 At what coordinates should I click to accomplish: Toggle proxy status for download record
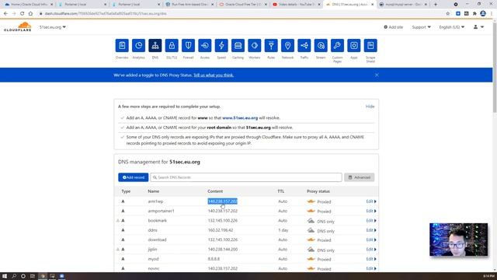[311, 240]
